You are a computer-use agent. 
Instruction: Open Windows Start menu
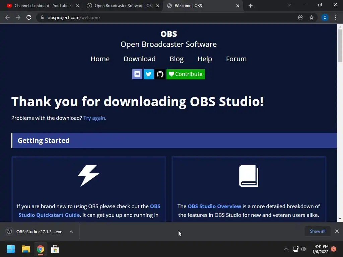pyautogui.click(x=11, y=249)
